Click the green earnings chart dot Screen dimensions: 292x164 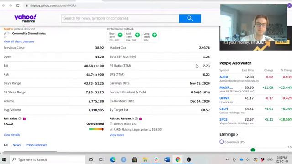tap(253, 150)
